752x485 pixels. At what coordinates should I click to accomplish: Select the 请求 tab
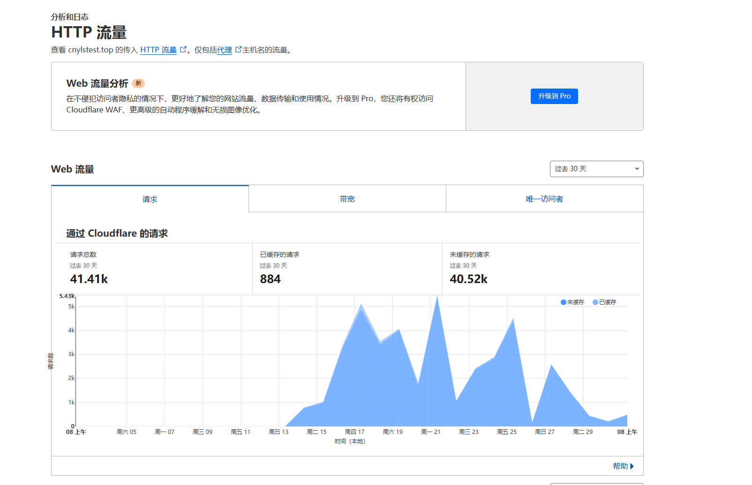(x=150, y=199)
